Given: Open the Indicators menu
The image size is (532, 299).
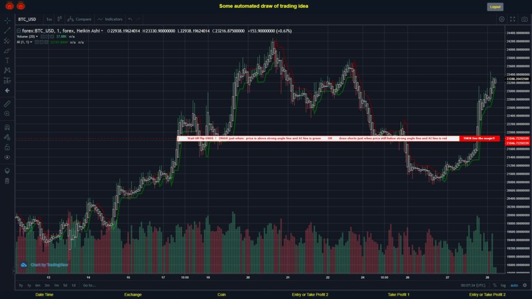Looking at the screenshot, I should (x=110, y=19).
